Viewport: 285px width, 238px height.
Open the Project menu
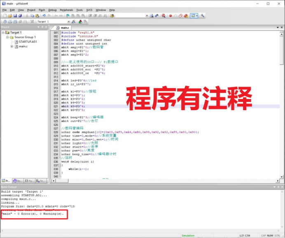click(x=31, y=10)
